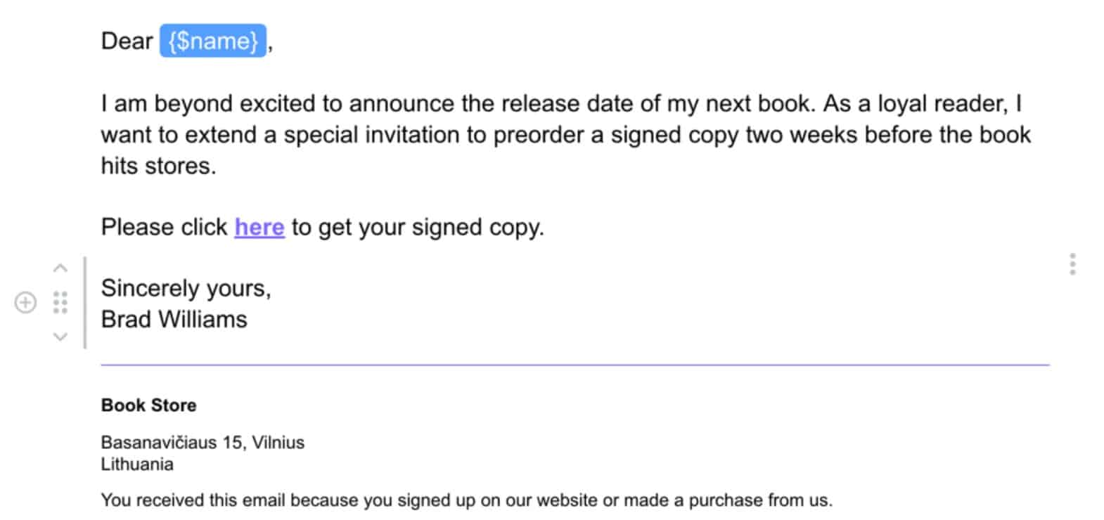Select the {$name} personalization tag

coord(212,41)
